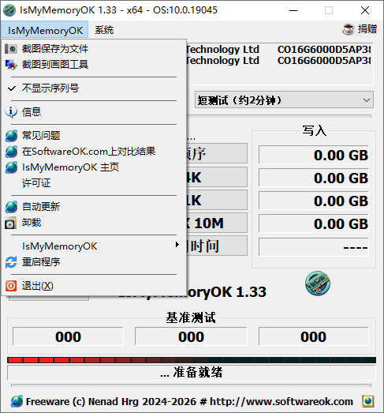Select 截图保存为文件 menu entry
The width and height of the screenshot is (384, 413).
pyautogui.click(x=94, y=49)
